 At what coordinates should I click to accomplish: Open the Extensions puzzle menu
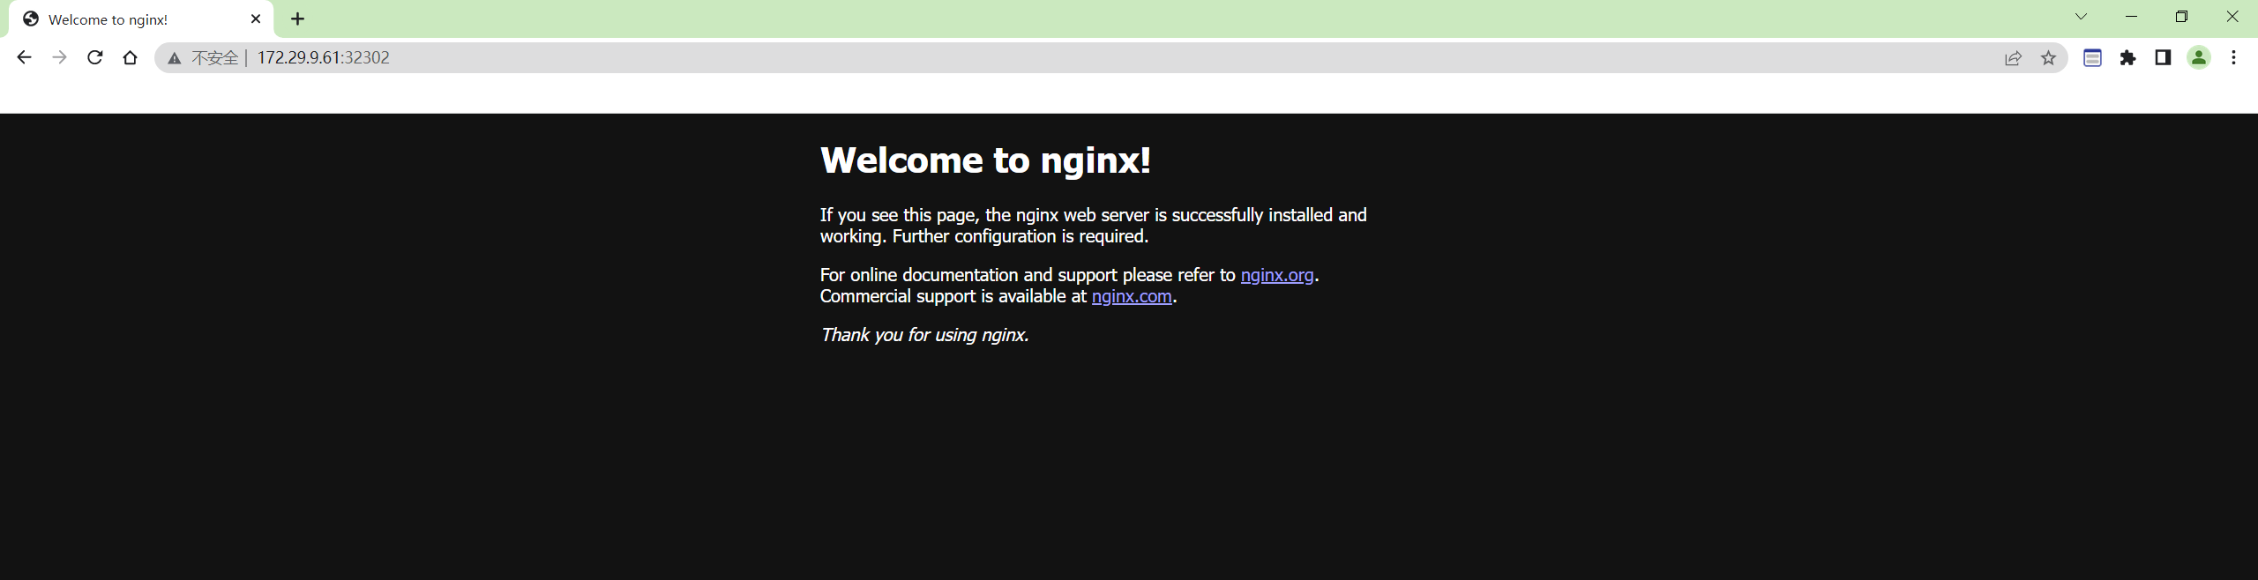2127,58
